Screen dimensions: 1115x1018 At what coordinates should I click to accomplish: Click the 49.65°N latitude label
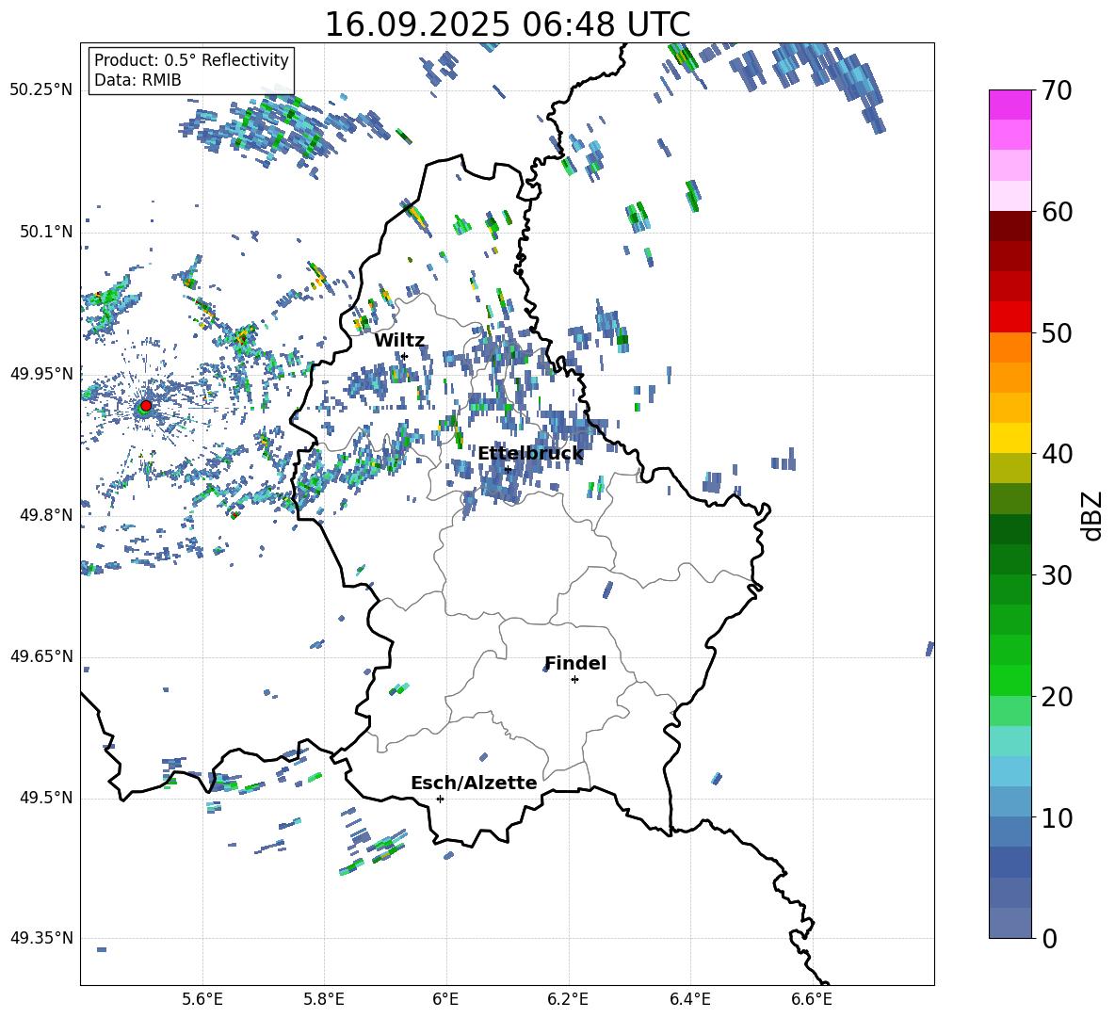pyautogui.click(x=41, y=655)
